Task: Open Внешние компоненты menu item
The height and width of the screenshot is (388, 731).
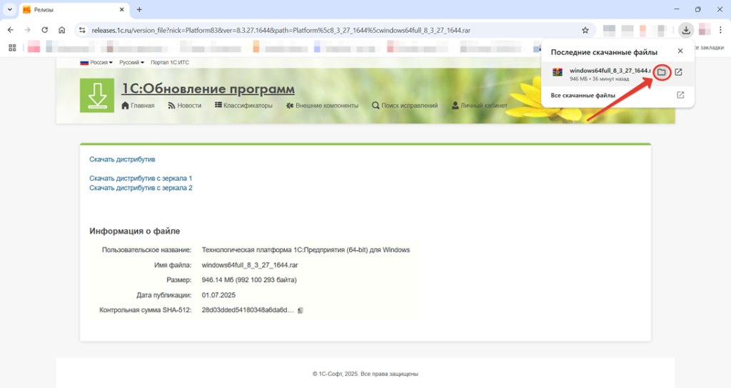Action: pos(322,106)
